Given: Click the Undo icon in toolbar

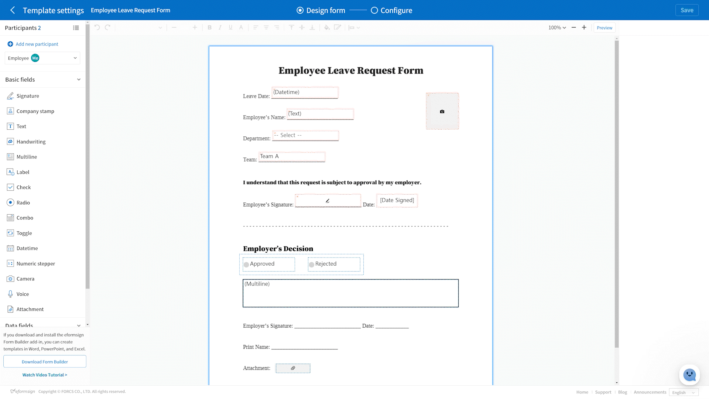Looking at the screenshot, I should tap(97, 27).
